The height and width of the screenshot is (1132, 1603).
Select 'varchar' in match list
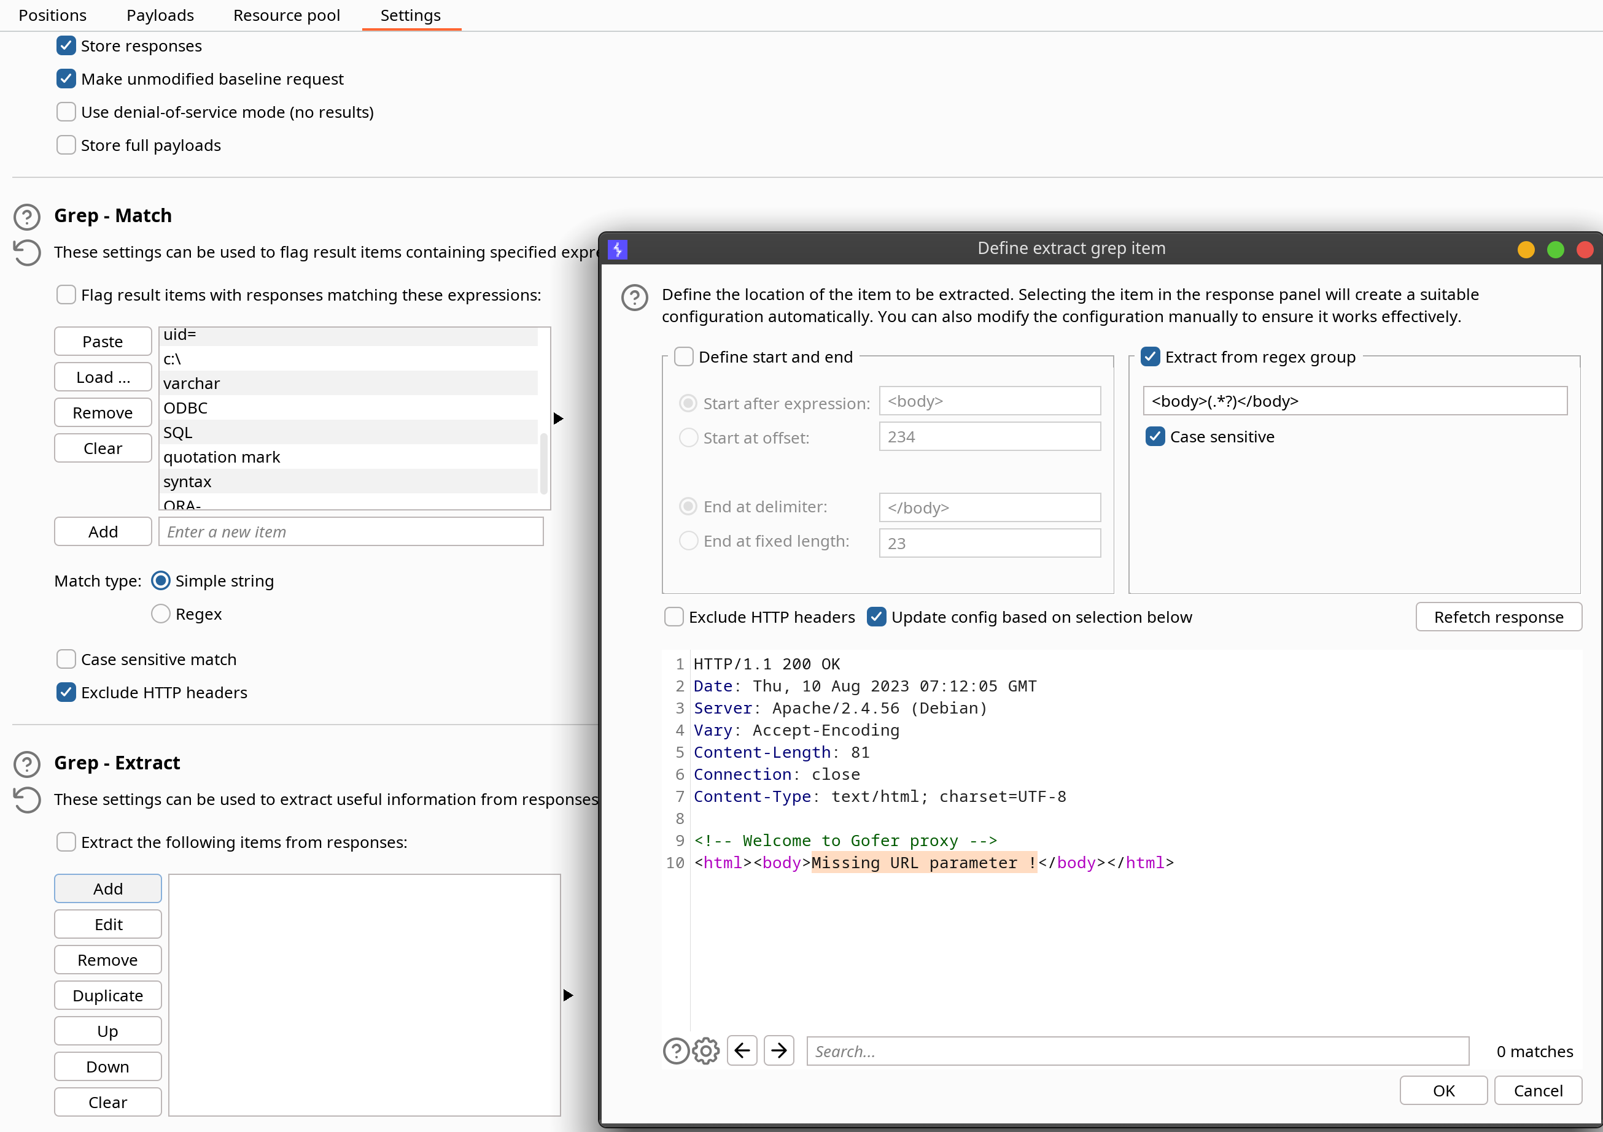(349, 383)
